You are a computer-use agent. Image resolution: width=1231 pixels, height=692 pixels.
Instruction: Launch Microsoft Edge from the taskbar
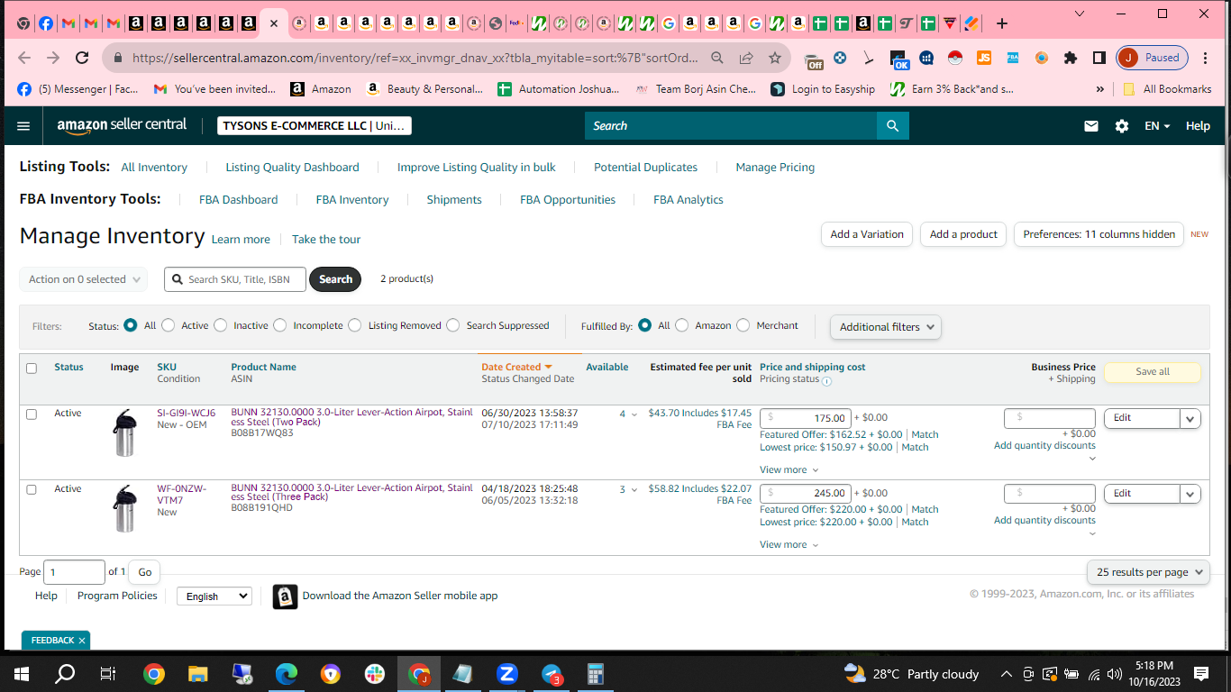(x=287, y=673)
